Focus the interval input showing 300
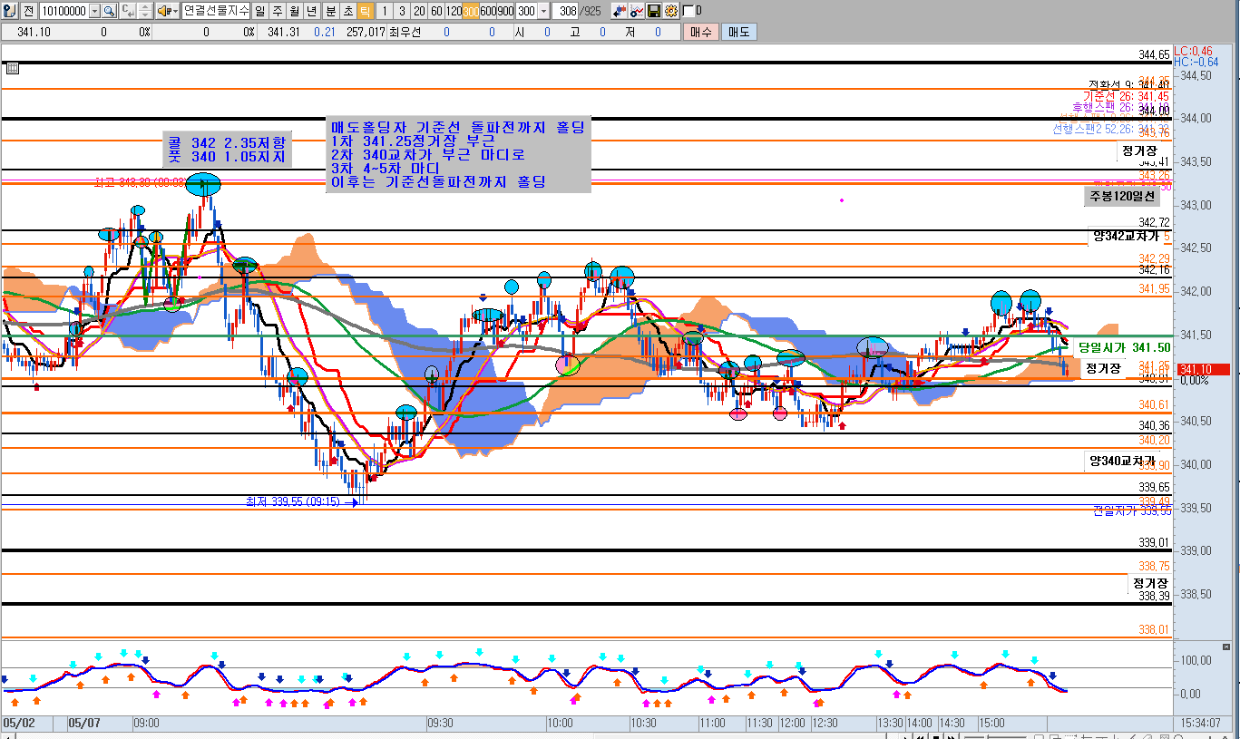 (526, 11)
